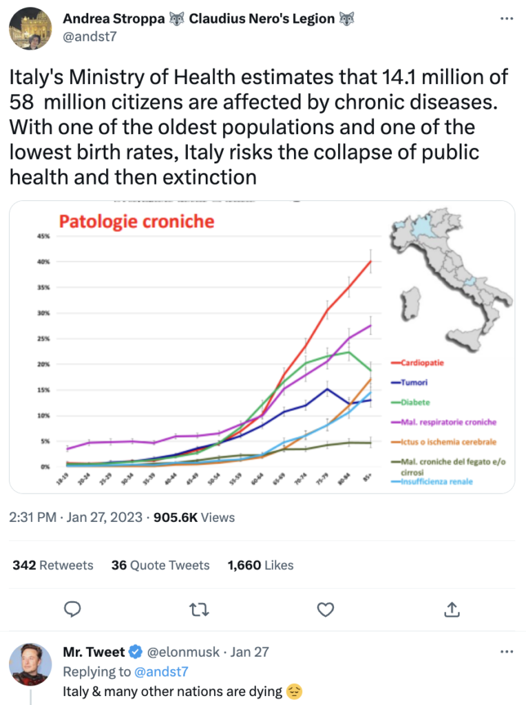526x705 pixels.
Task: Click the retweet arrows icon
Action: [x=199, y=610]
